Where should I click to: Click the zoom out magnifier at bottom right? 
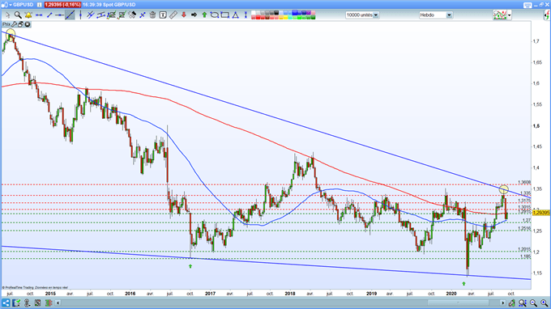tap(533, 303)
